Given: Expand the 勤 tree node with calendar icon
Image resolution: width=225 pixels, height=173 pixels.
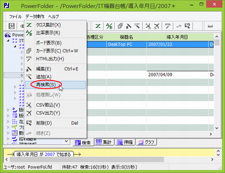Looking at the screenshot, I should [8, 133].
